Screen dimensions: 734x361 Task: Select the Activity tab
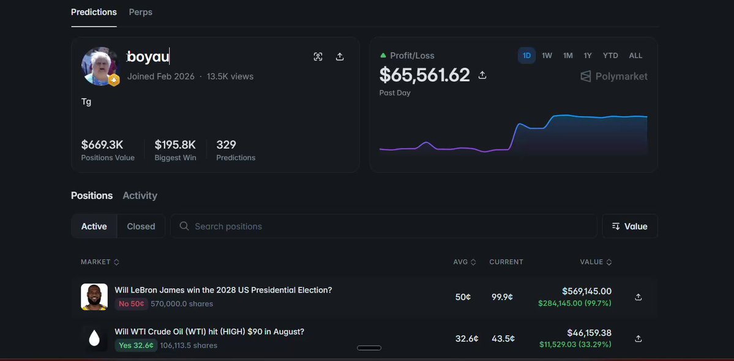(140, 195)
